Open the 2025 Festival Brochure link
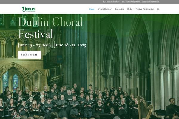Viewport: 179px width, 119px height. coord(151,2)
